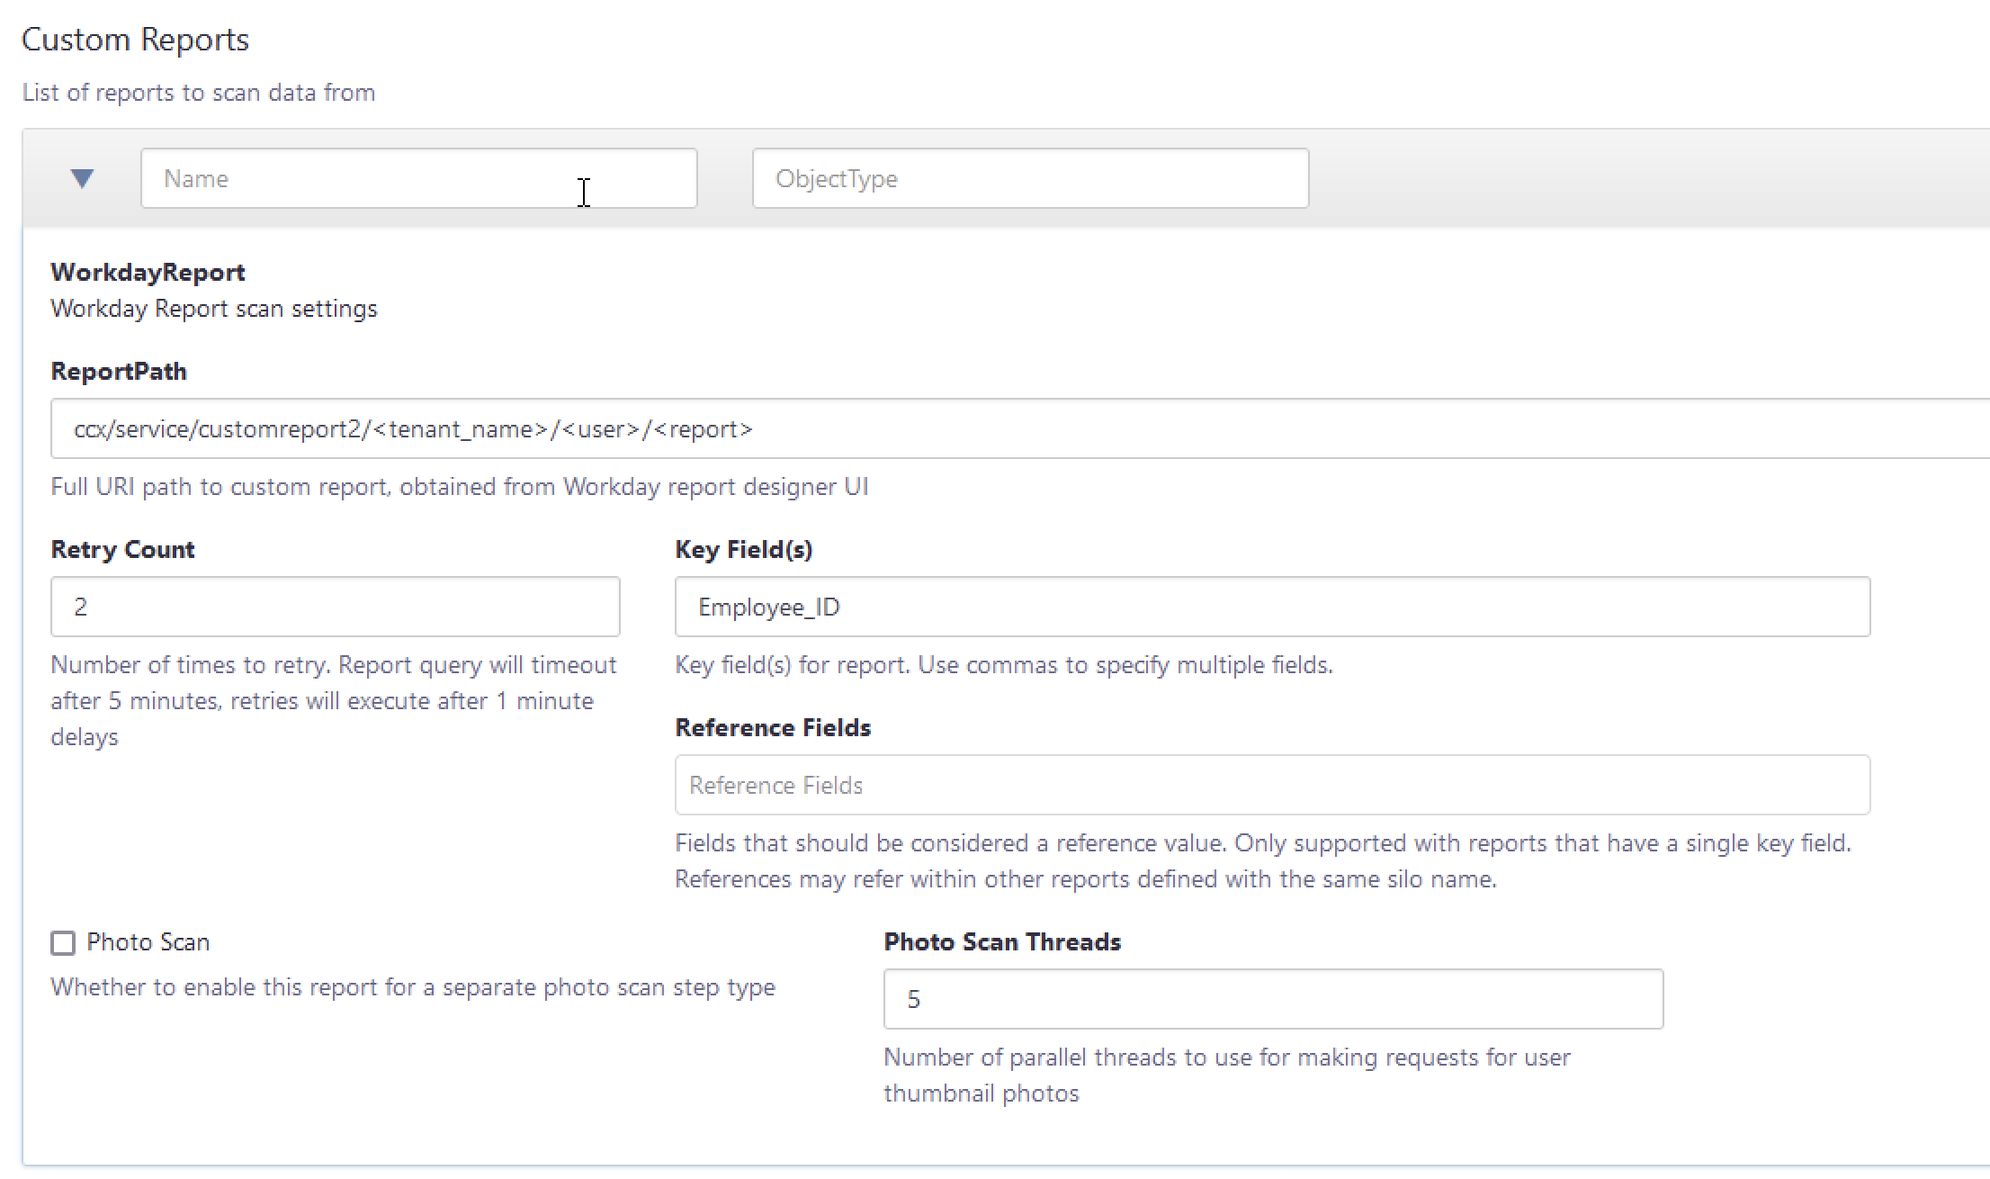1990x1179 pixels.
Task: Click the Photo Scan Threads field
Action: (x=1273, y=999)
